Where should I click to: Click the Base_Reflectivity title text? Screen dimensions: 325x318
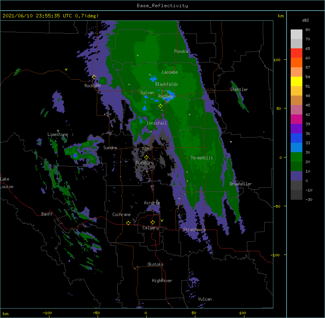pos(162,6)
